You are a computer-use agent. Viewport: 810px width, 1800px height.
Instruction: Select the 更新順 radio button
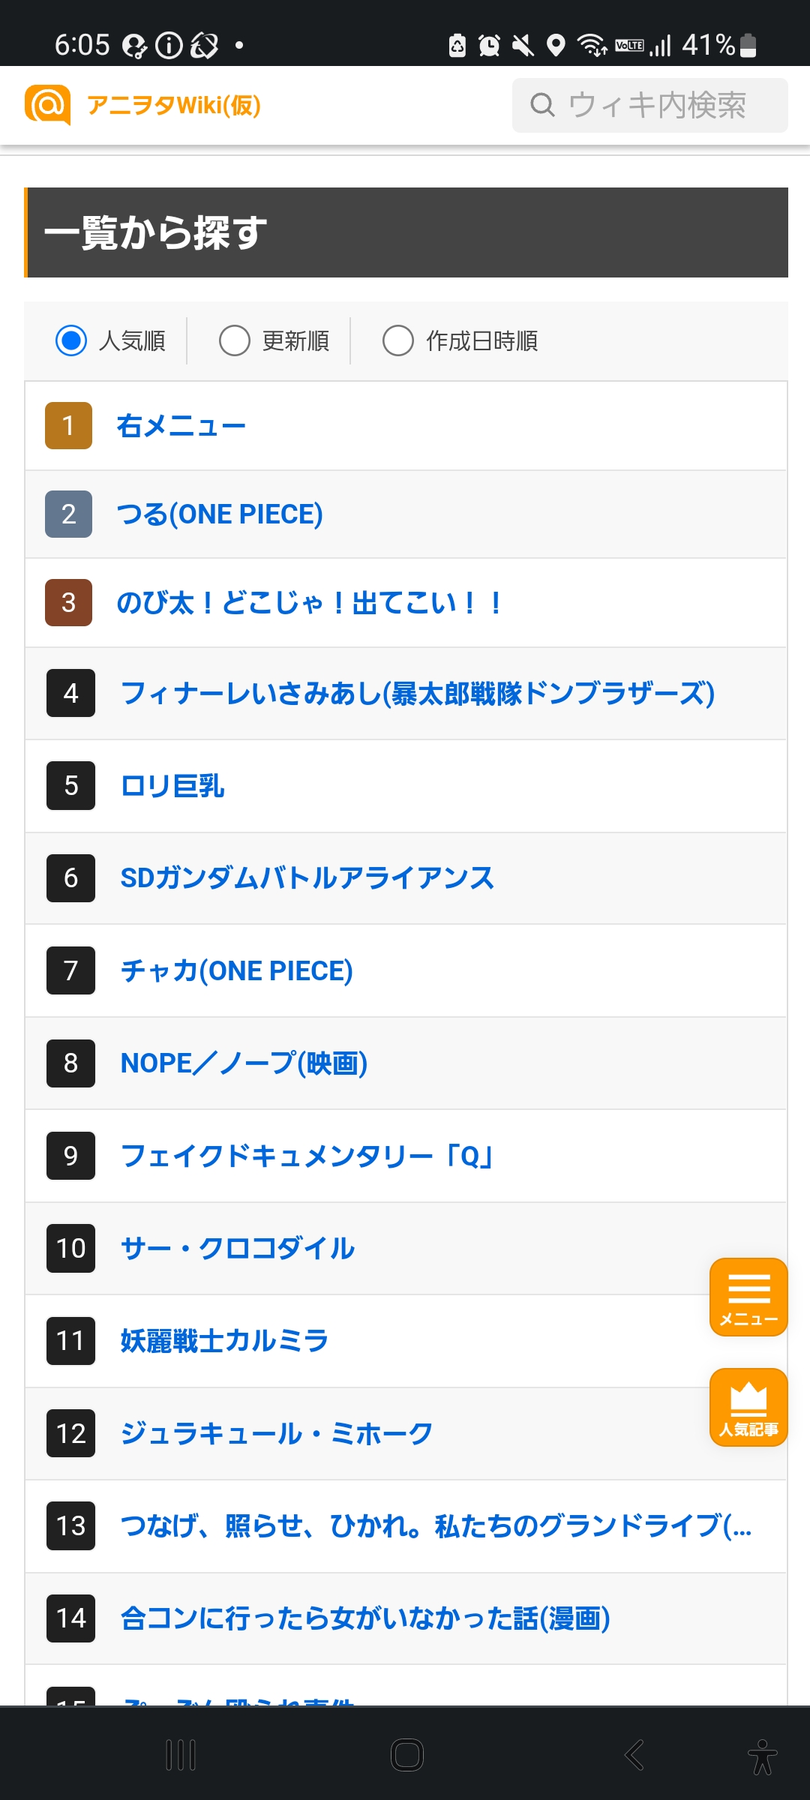[235, 340]
